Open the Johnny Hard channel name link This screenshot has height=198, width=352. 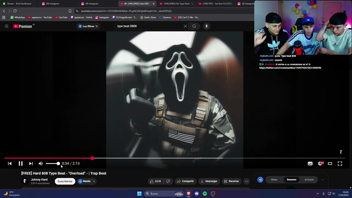pyautogui.click(x=39, y=180)
